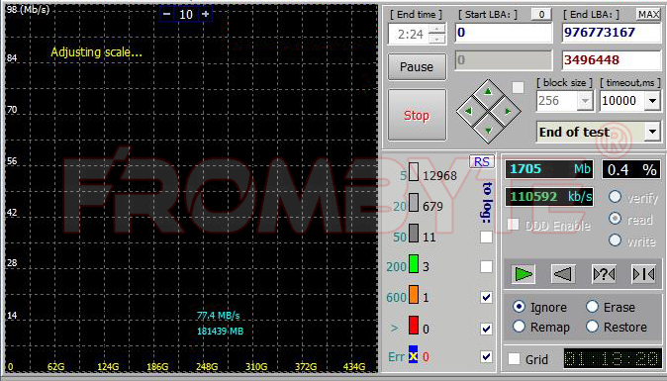Image resolution: width=667 pixels, height=381 pixels.
Task: Click the Start LBA input field
Action: [x=504, y=33]
